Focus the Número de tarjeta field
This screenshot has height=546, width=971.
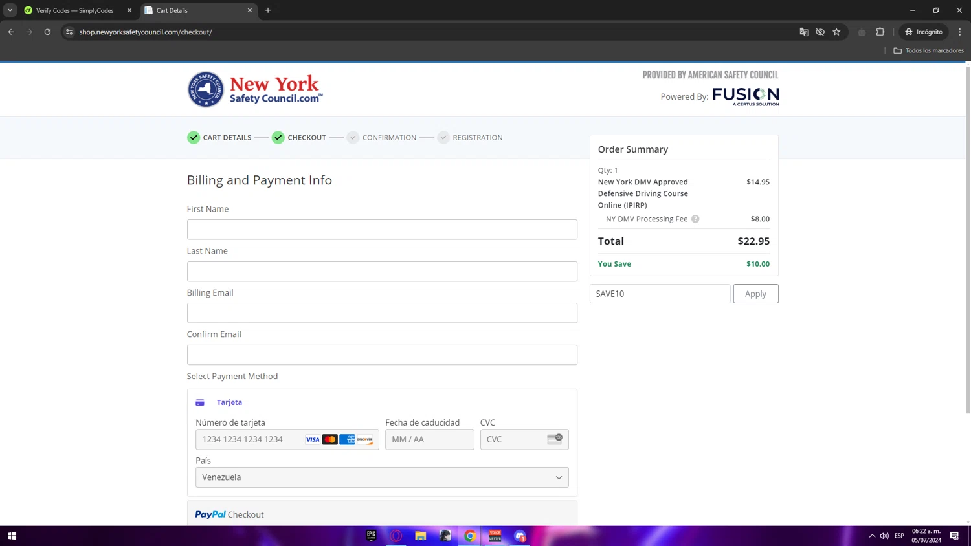pos(287,439)
